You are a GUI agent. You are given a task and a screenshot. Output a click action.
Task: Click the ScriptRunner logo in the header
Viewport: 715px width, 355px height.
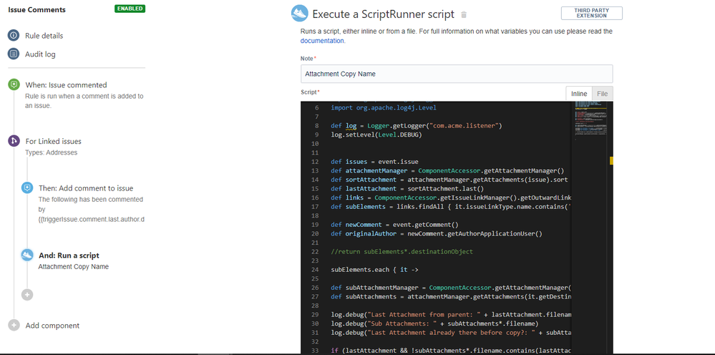300,13
